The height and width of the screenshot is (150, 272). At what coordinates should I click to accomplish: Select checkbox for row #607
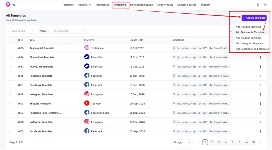coord(11,113)
